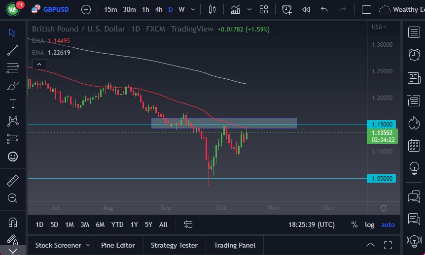Toggle auto scale on price axis
Screen dimensions: 425x255
388,224
